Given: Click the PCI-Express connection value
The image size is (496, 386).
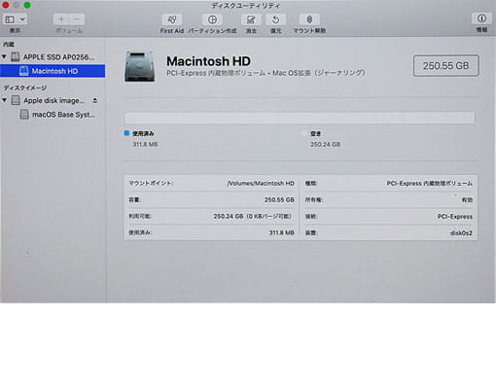Looking at the screenshot, I should click(x=455, y=217).
